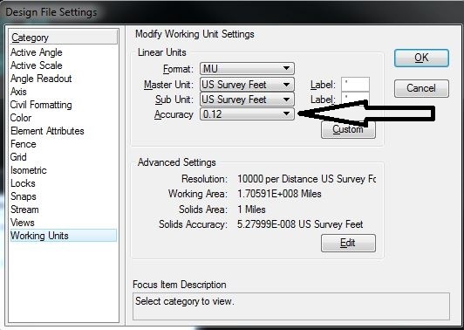The width and height of the screenshot is (464, 330).
Task: Select the Civil Formatting category
Action: click(41, 105)
